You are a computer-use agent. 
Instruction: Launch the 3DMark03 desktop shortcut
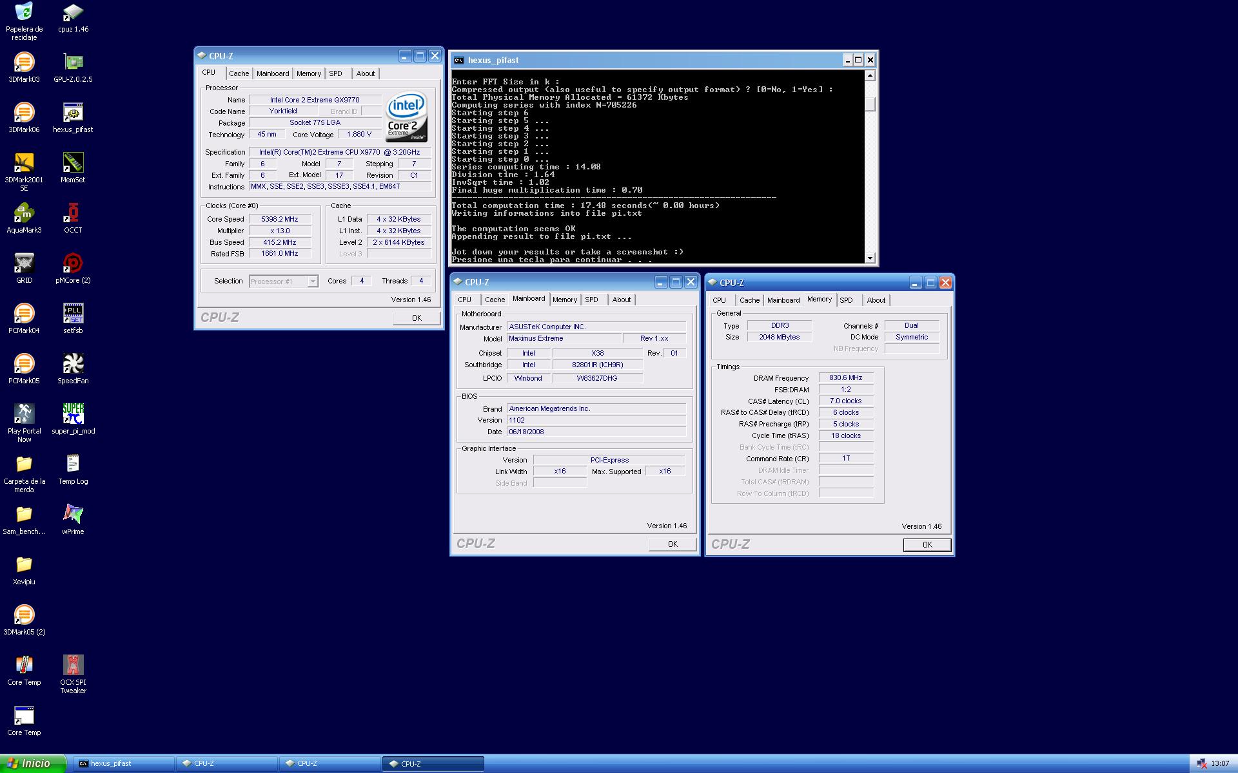click(24, 67)
